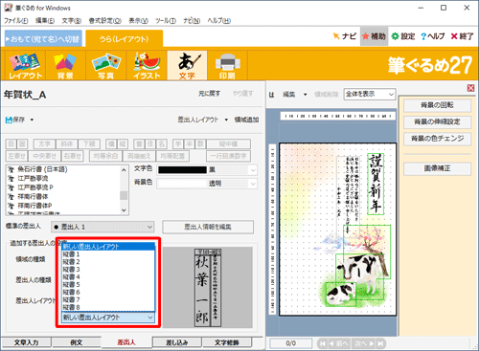Go to previous page with 前へ
Viewport: 479px width, 351px height.
tap(339, 343)
